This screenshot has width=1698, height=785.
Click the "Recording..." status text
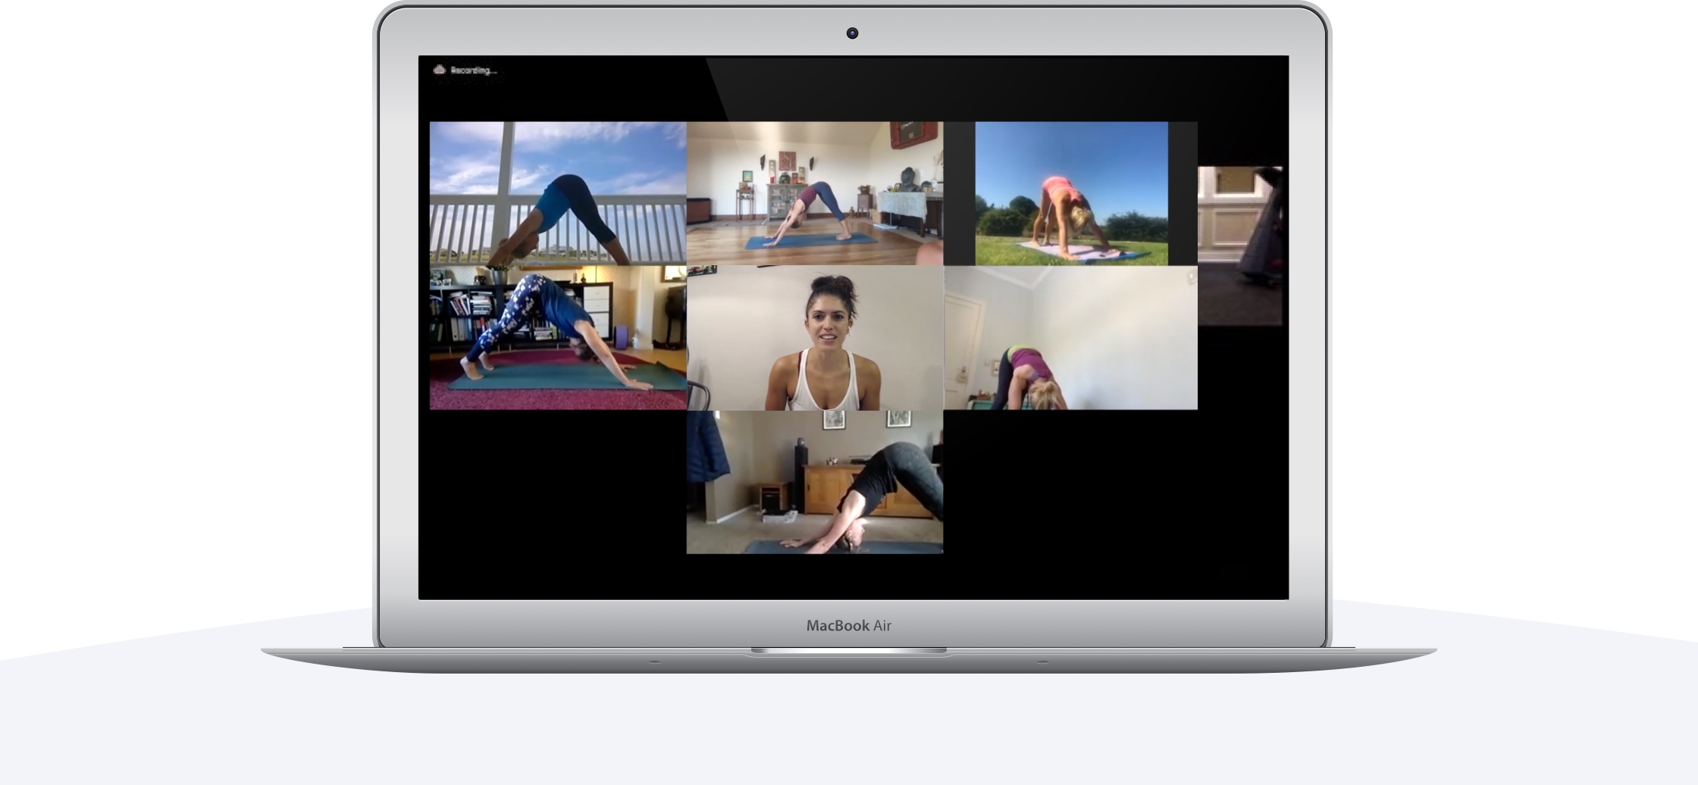click(474, 70)
